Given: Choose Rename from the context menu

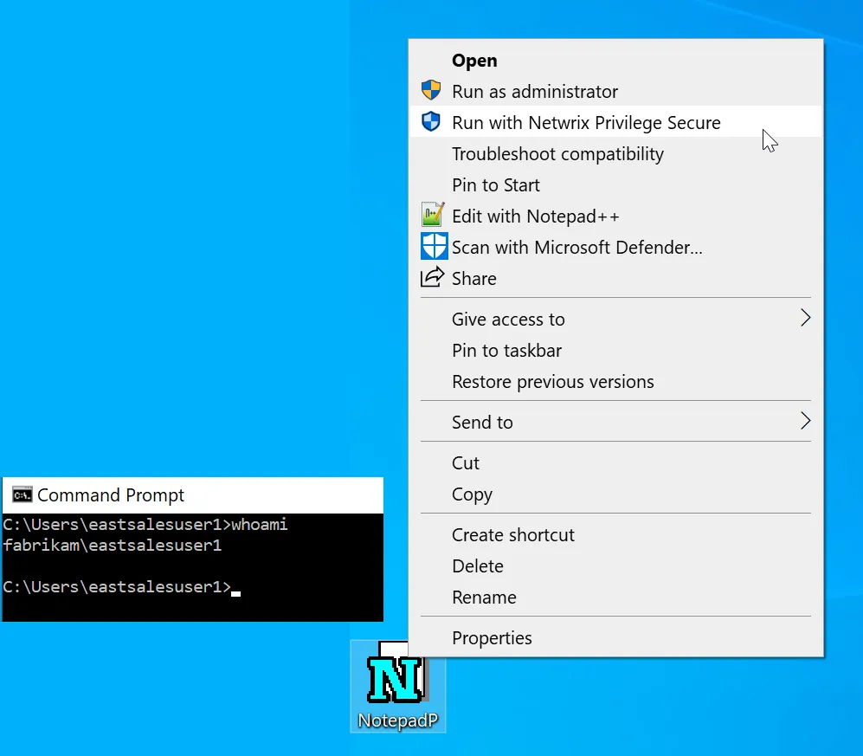Looking at the screenshot, I should (x=616, y=597).
